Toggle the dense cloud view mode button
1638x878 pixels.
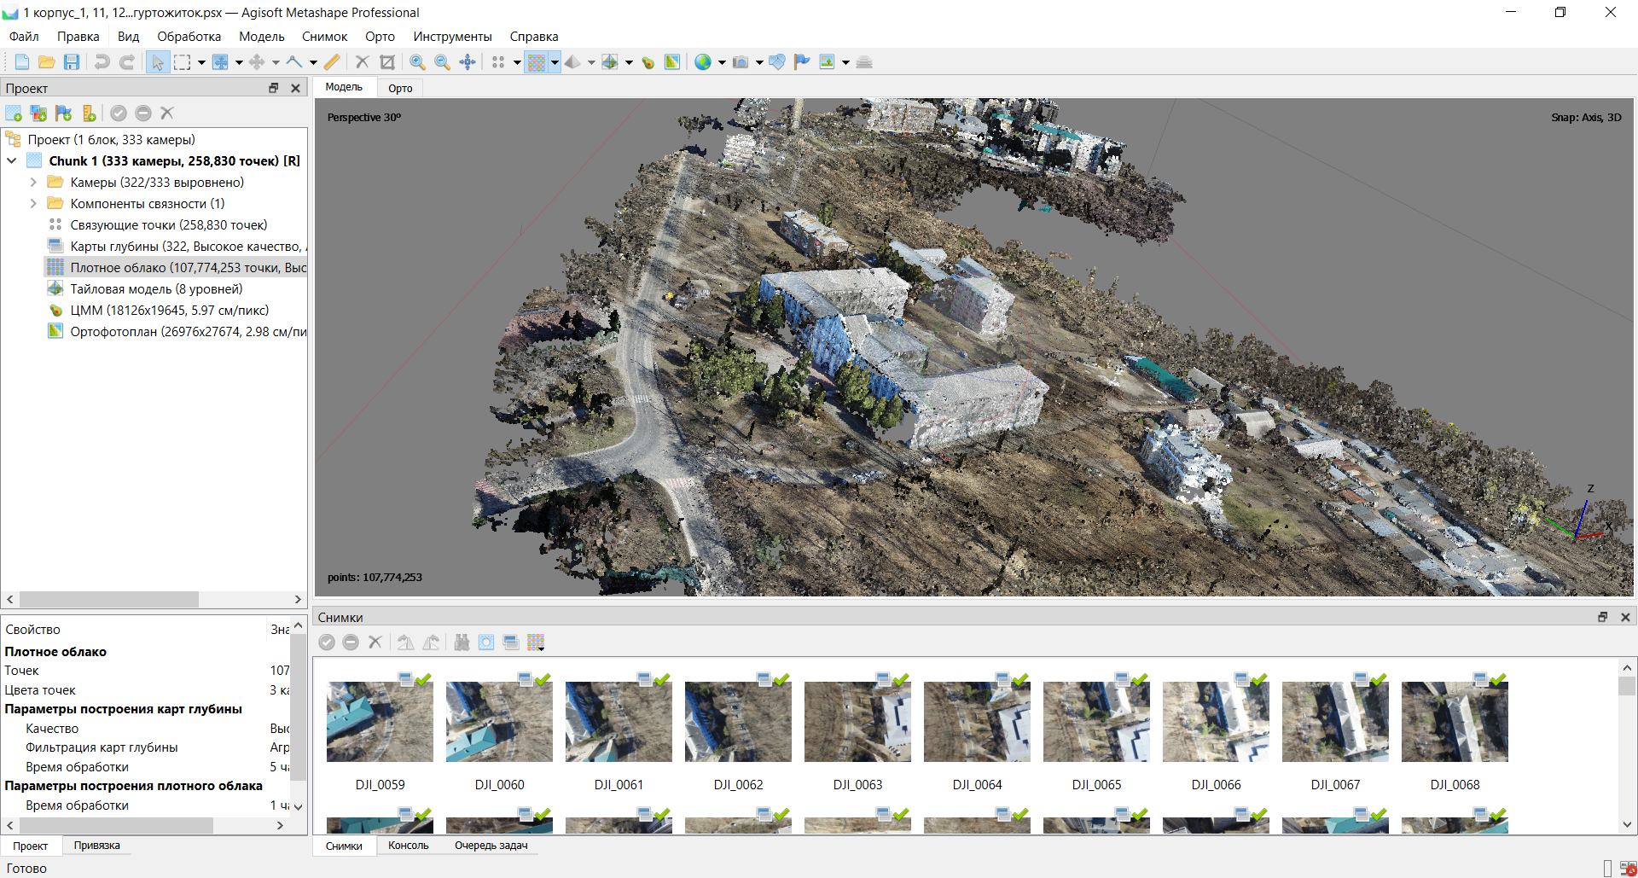point(536,62)
